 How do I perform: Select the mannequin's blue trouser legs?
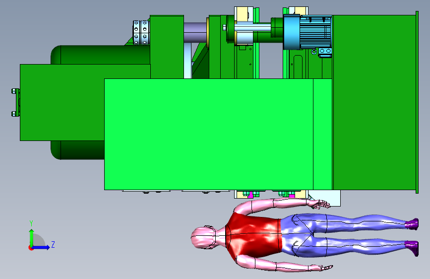point(344,235)
